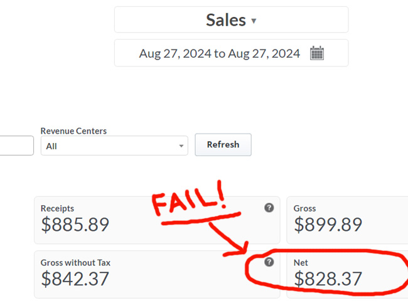Click the Refresh button

(x=223, y=145)
